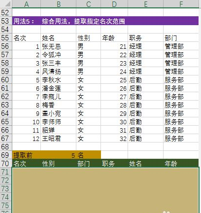Select row 60 header
This screenshot has height=213, width=201.
[x=6, y=79]
